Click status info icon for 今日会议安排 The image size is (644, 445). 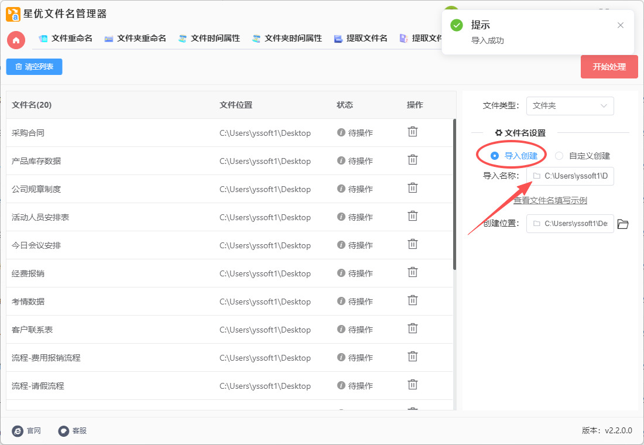(341, 245)
